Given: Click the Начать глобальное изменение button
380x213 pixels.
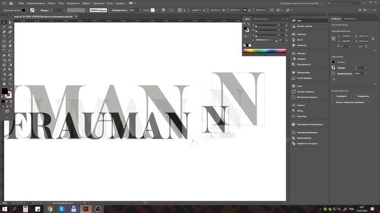Looking at the screenshot, I should 350,102.
